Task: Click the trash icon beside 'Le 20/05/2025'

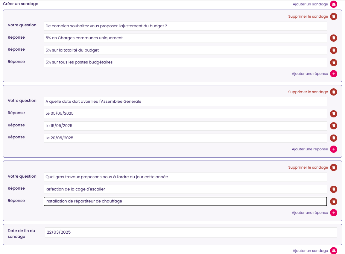Action: tap(334, 138)
